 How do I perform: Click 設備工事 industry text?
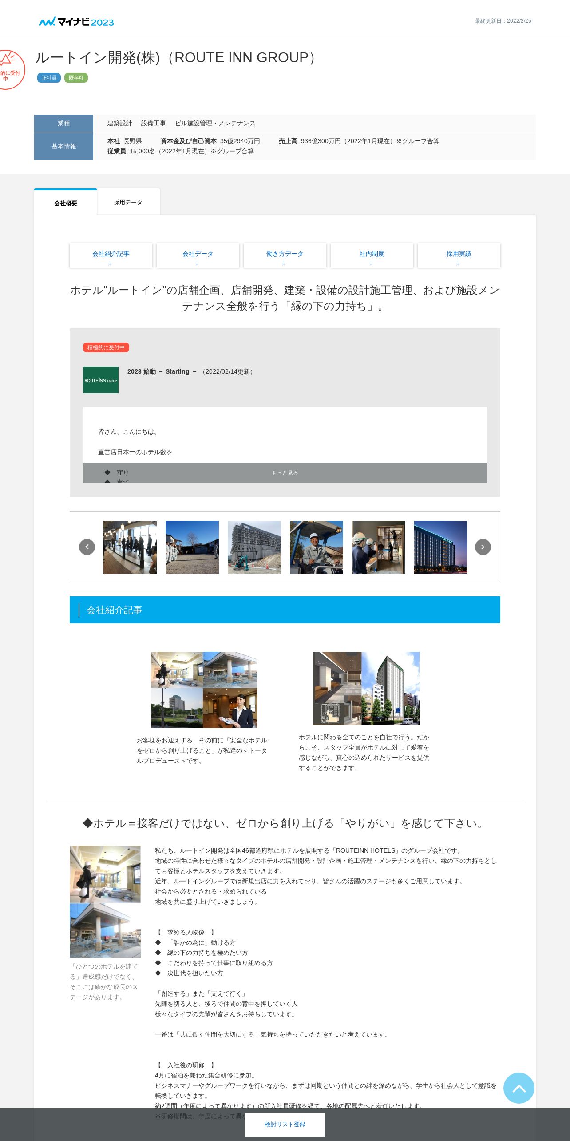tap(154, 123)
